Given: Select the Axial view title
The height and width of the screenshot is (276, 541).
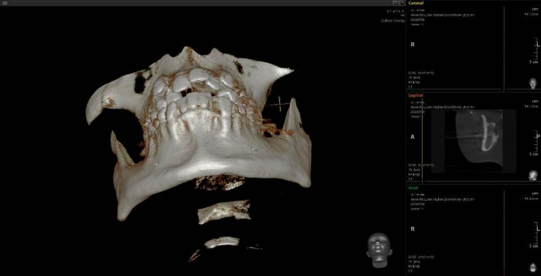Looking at the screenshot, I should (x=413, y=188).
